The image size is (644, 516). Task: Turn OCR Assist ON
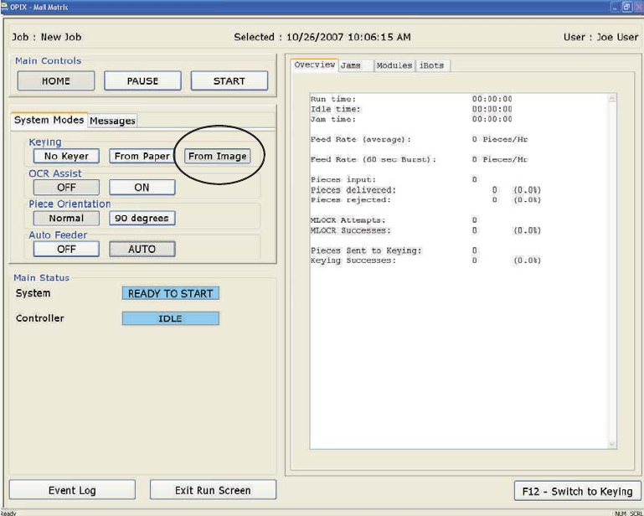pos(142,188)
